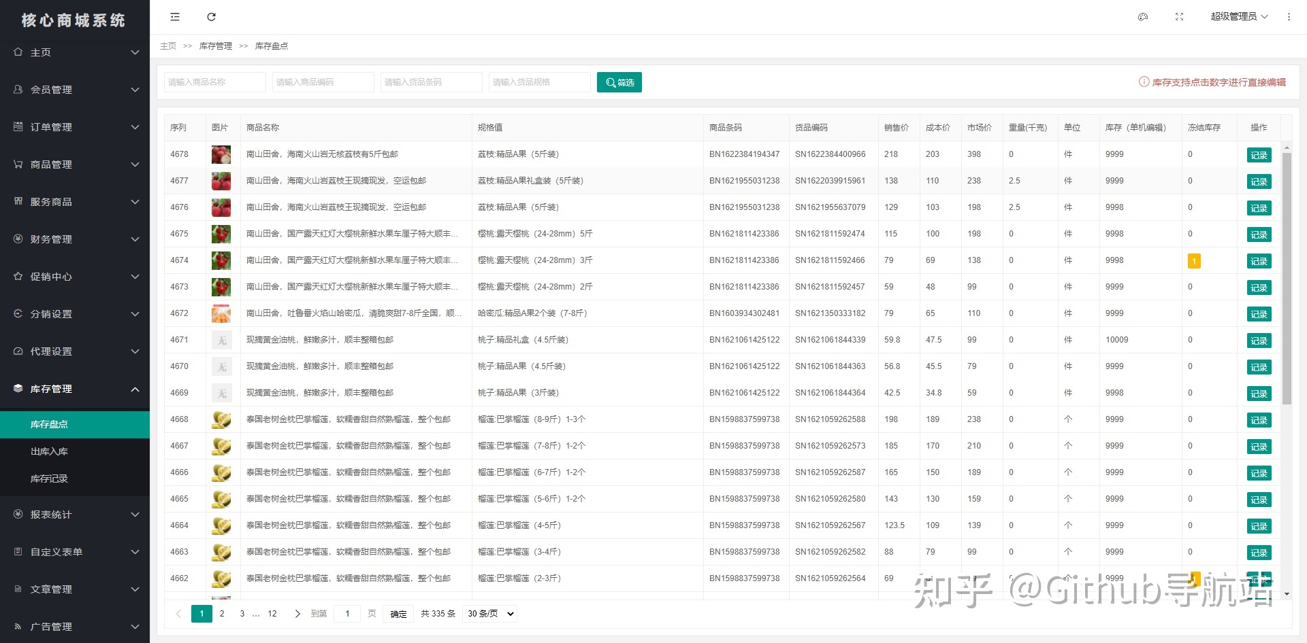Open the 30 条/页 page size dropdown

489,614
